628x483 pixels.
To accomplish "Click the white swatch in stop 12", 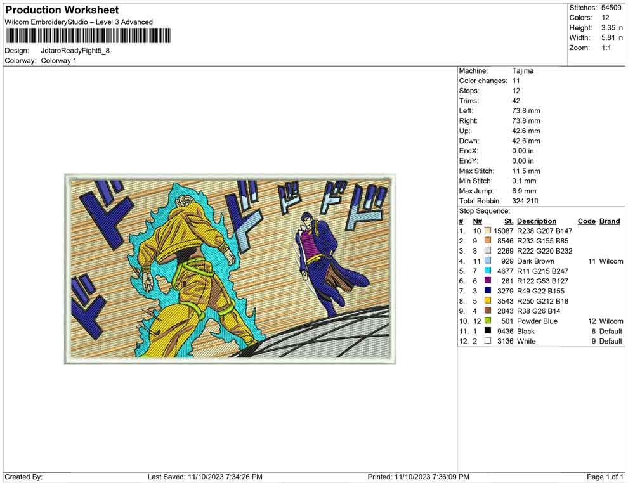I will click(x=488, y=340).
